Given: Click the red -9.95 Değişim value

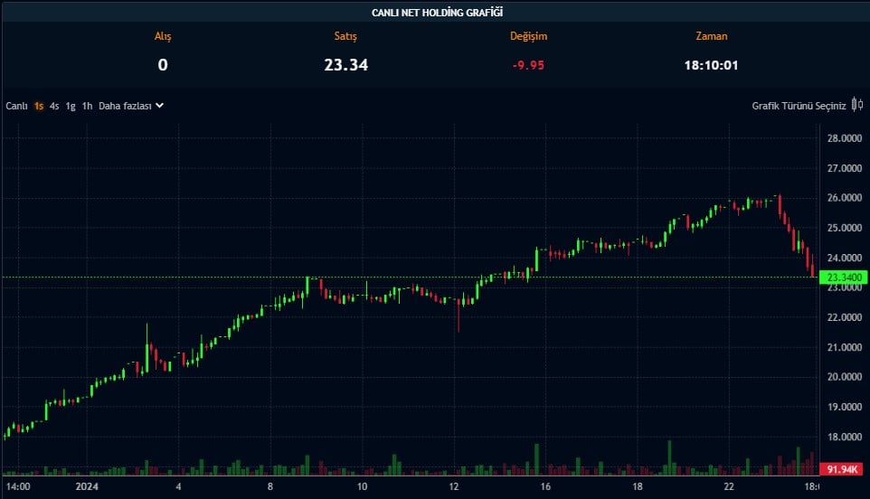Looking at the screenshot, I should click(x=528, y=64).
